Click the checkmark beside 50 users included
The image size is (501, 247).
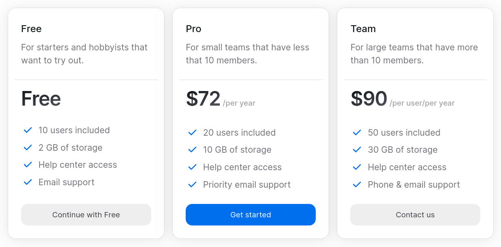coord(357,133)
